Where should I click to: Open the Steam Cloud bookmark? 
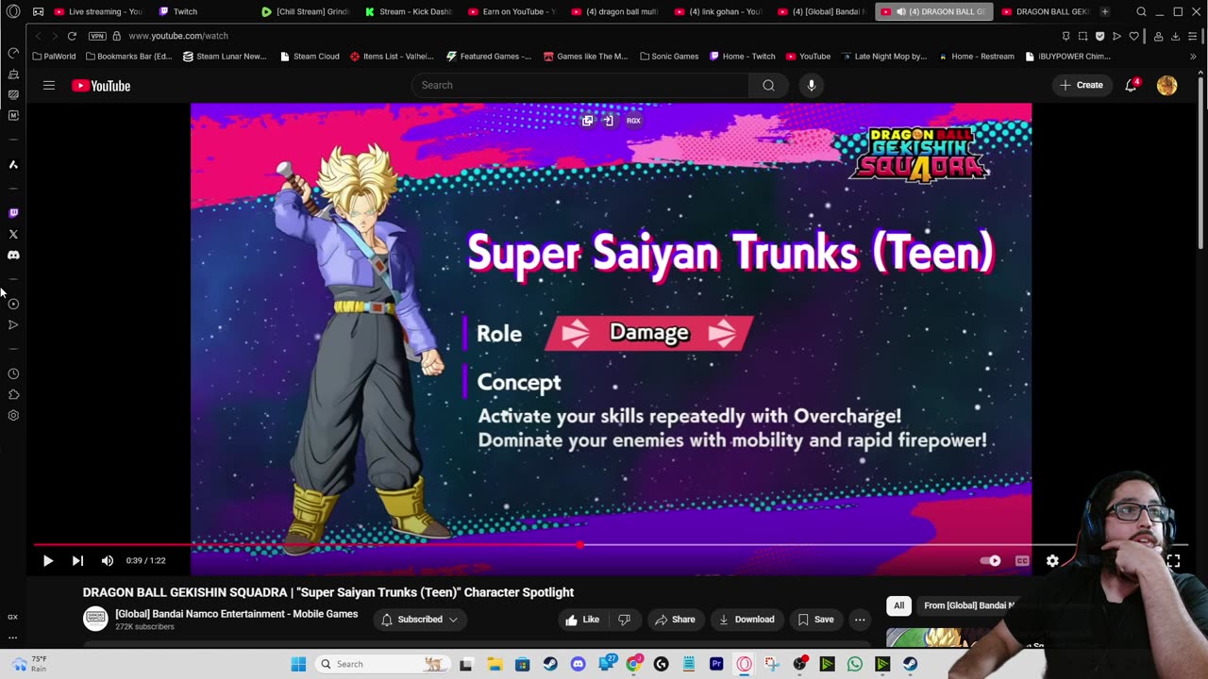tap(310, 57)
